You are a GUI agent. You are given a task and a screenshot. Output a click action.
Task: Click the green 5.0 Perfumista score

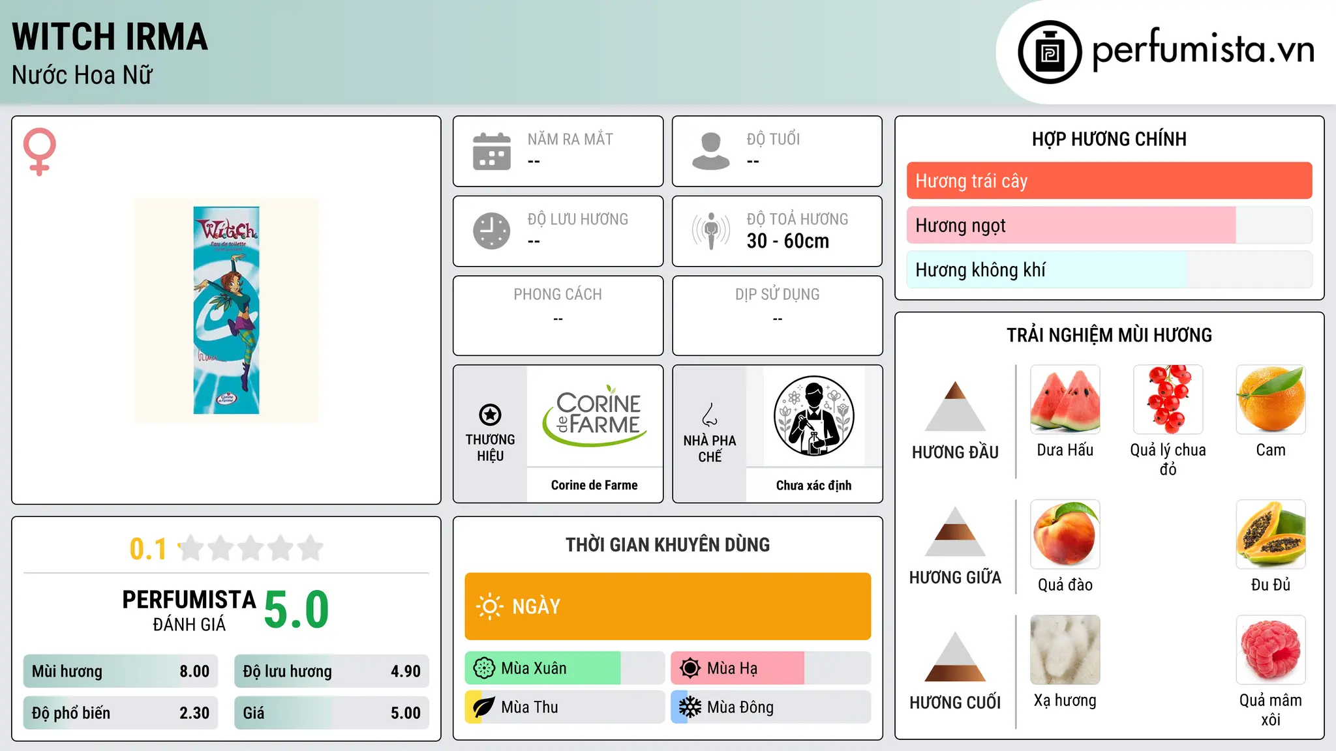[x=296, y=610]
